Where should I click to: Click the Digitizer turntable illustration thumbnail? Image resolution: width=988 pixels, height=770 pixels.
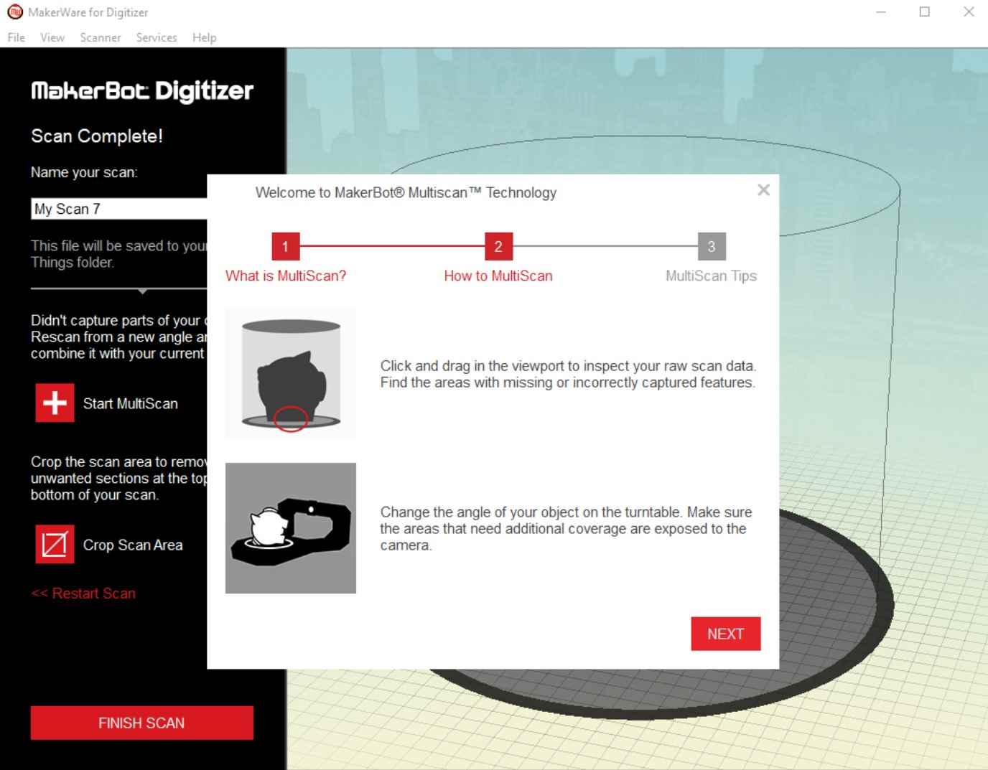click(x=291, y=528)
